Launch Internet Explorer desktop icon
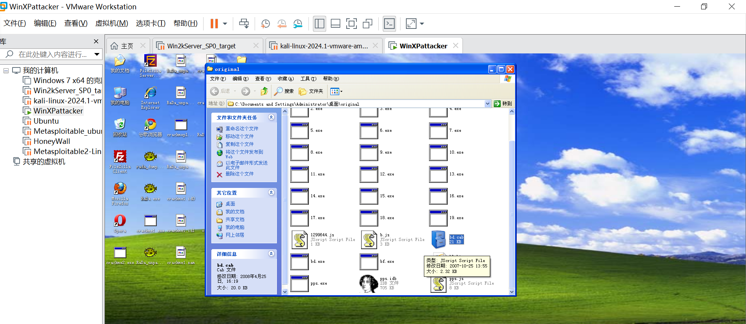This screenshot has height=324, width=746. pos(150,98)
